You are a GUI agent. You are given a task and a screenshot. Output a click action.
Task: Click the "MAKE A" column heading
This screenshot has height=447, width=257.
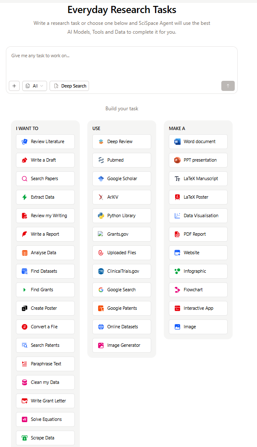tap(177, 128)
